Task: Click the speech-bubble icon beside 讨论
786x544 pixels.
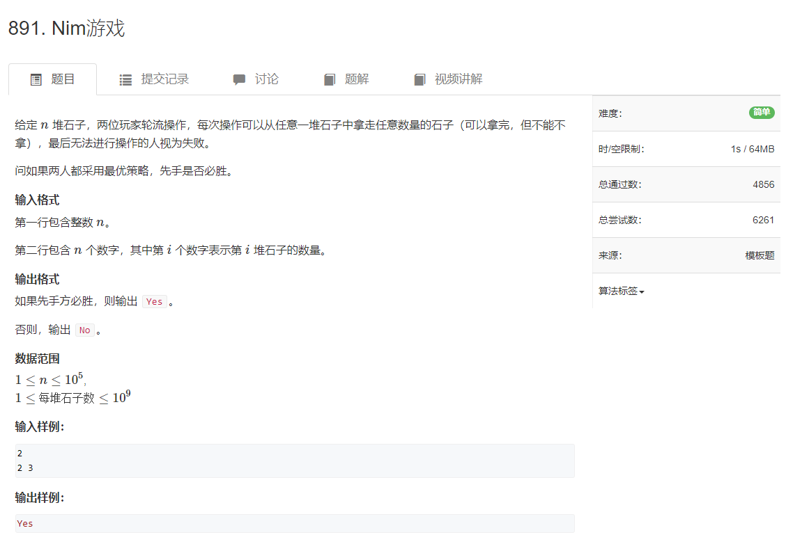Action: 240,79
